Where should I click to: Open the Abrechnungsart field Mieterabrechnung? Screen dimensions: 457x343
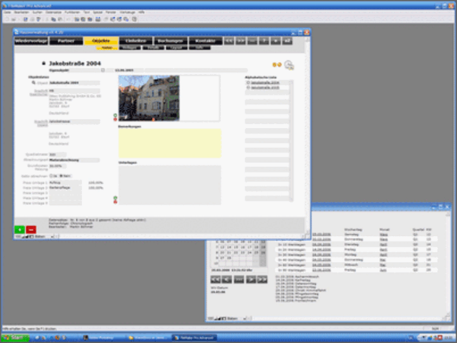coord(74,160)
